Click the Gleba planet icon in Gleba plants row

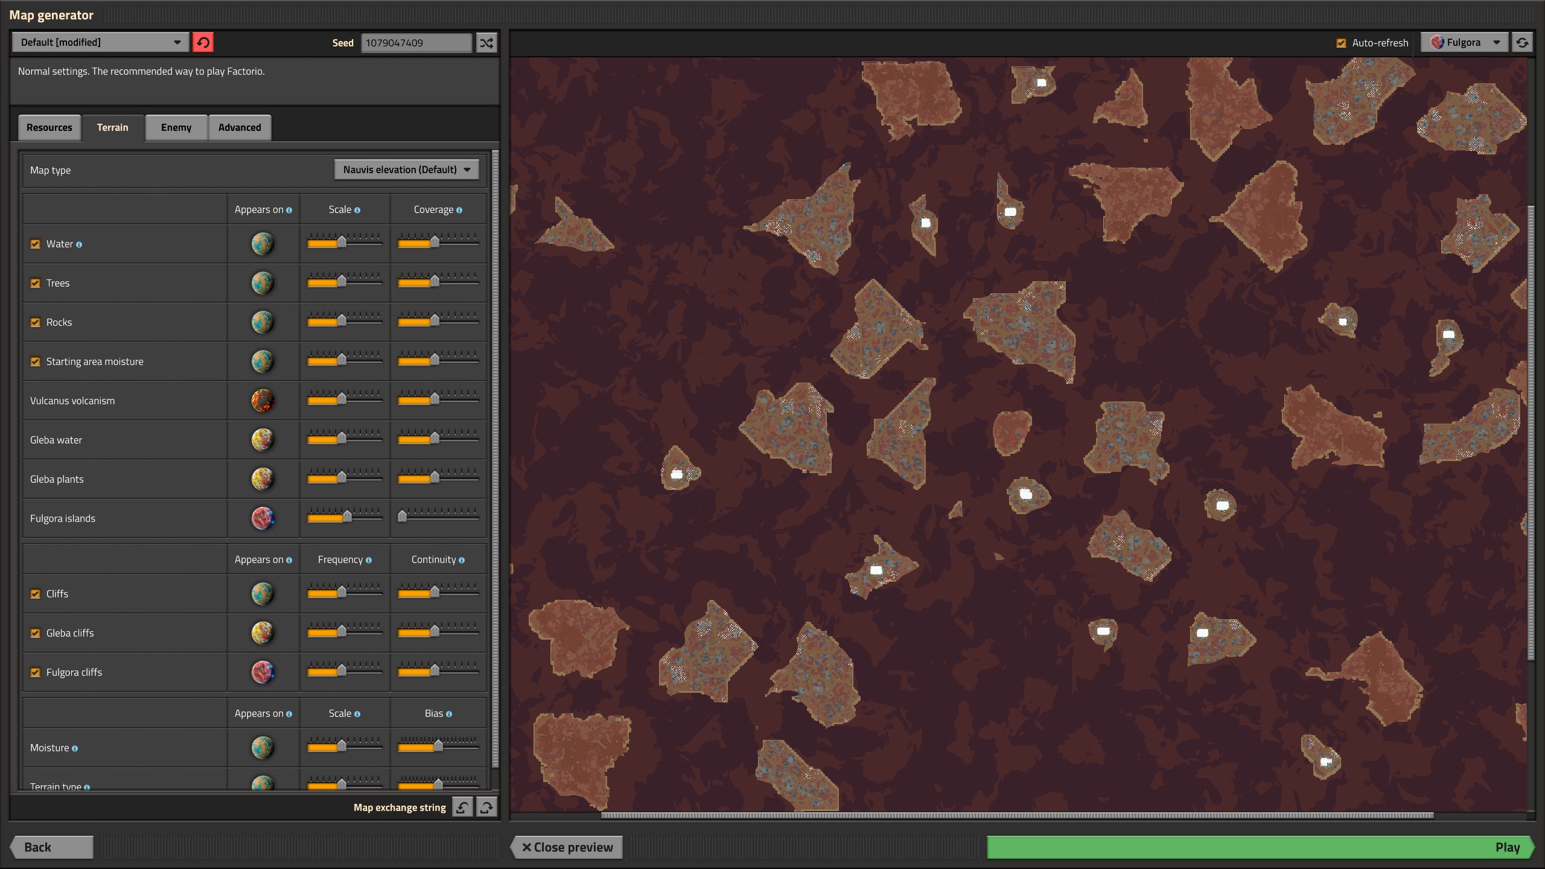(x=263, y=479)
